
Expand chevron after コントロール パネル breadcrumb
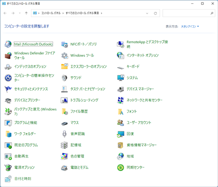coord(63,13)
